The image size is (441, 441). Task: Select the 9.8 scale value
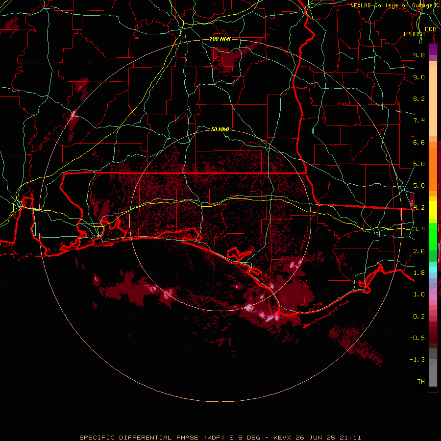coord(419,55)
